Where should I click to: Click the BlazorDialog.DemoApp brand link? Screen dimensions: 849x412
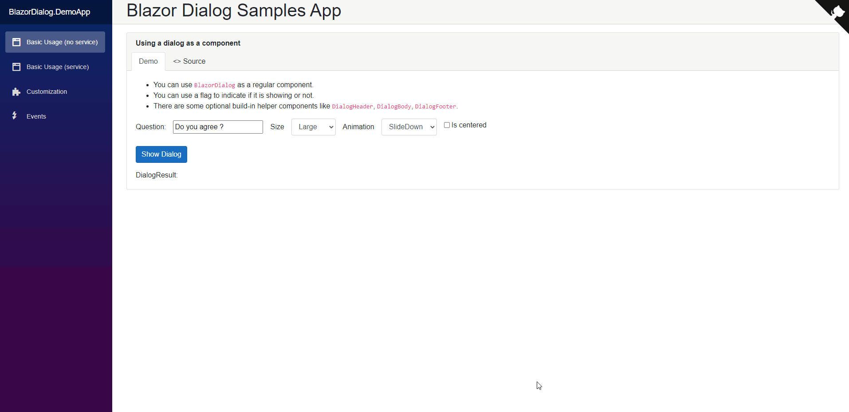coord(50,12)
